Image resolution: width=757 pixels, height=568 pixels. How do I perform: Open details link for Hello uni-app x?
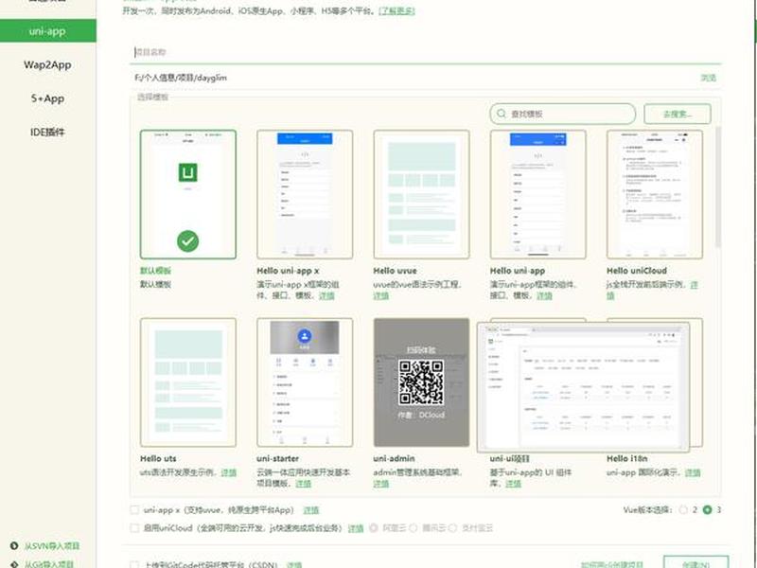pyautogui.click(x=326, y=295)
